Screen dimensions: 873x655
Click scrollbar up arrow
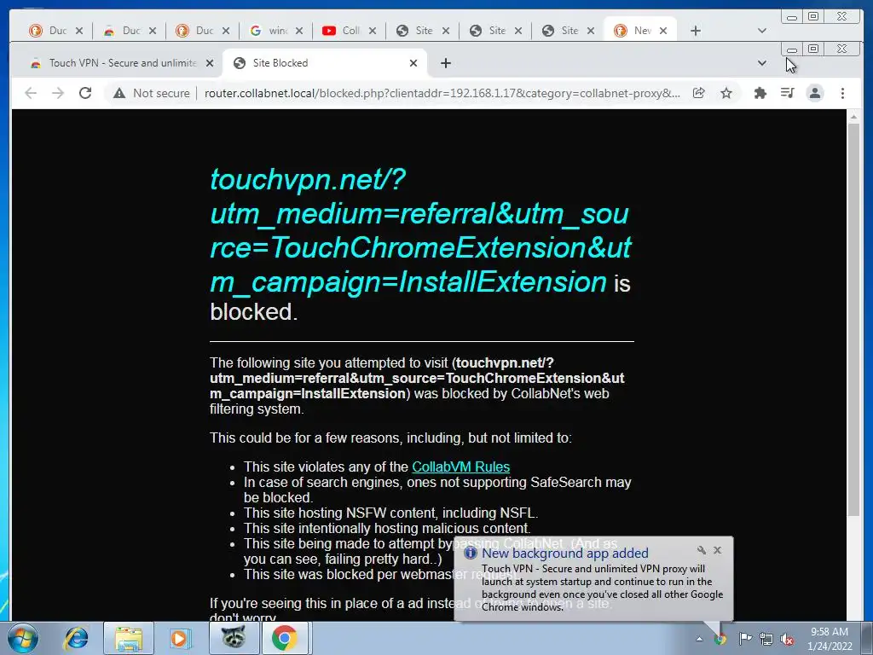[x=853, y=116]
